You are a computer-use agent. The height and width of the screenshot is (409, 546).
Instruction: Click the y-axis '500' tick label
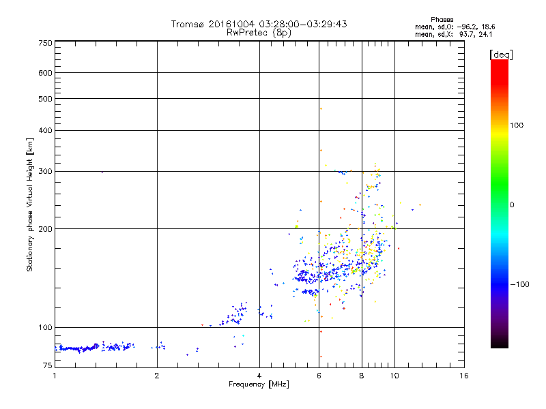(x=45, y=99)
